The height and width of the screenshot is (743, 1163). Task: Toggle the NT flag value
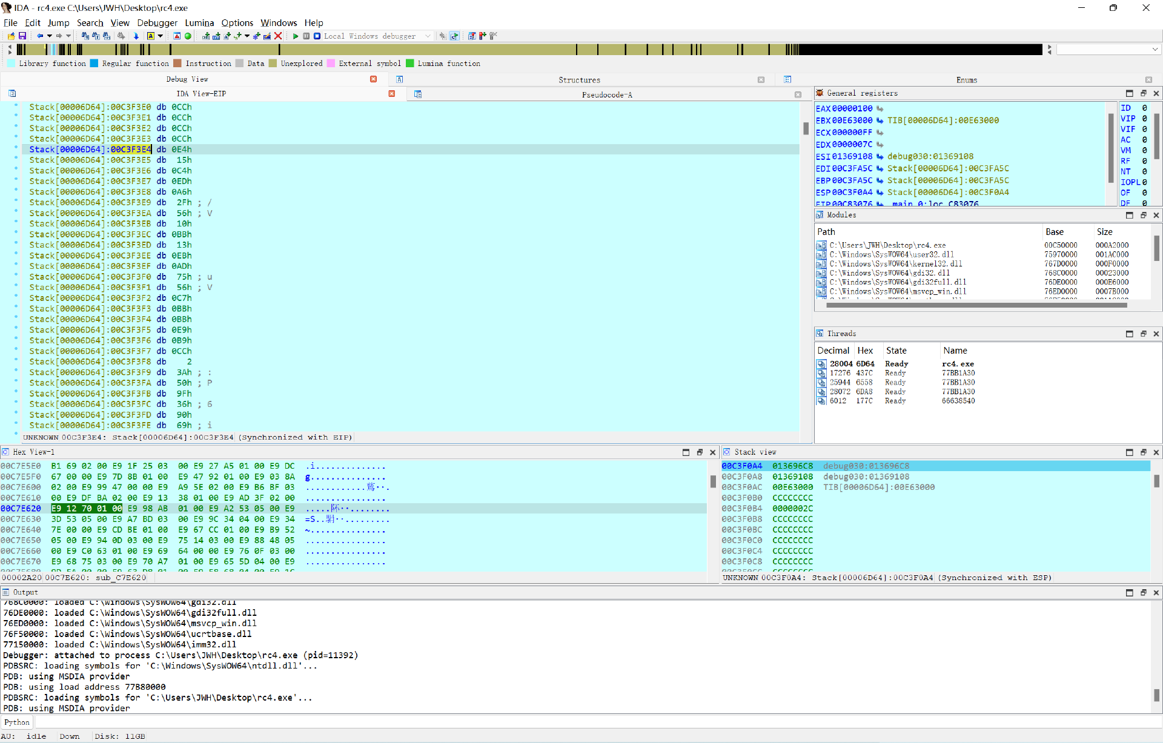click(1144, 171)
